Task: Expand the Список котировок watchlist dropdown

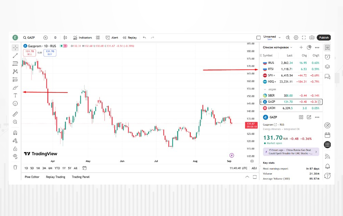Action: 291,48
